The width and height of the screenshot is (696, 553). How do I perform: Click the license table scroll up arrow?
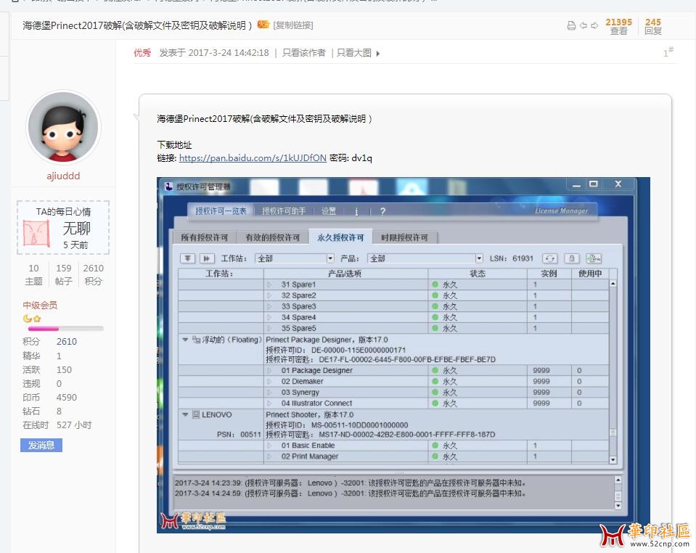tap(613, 283)
